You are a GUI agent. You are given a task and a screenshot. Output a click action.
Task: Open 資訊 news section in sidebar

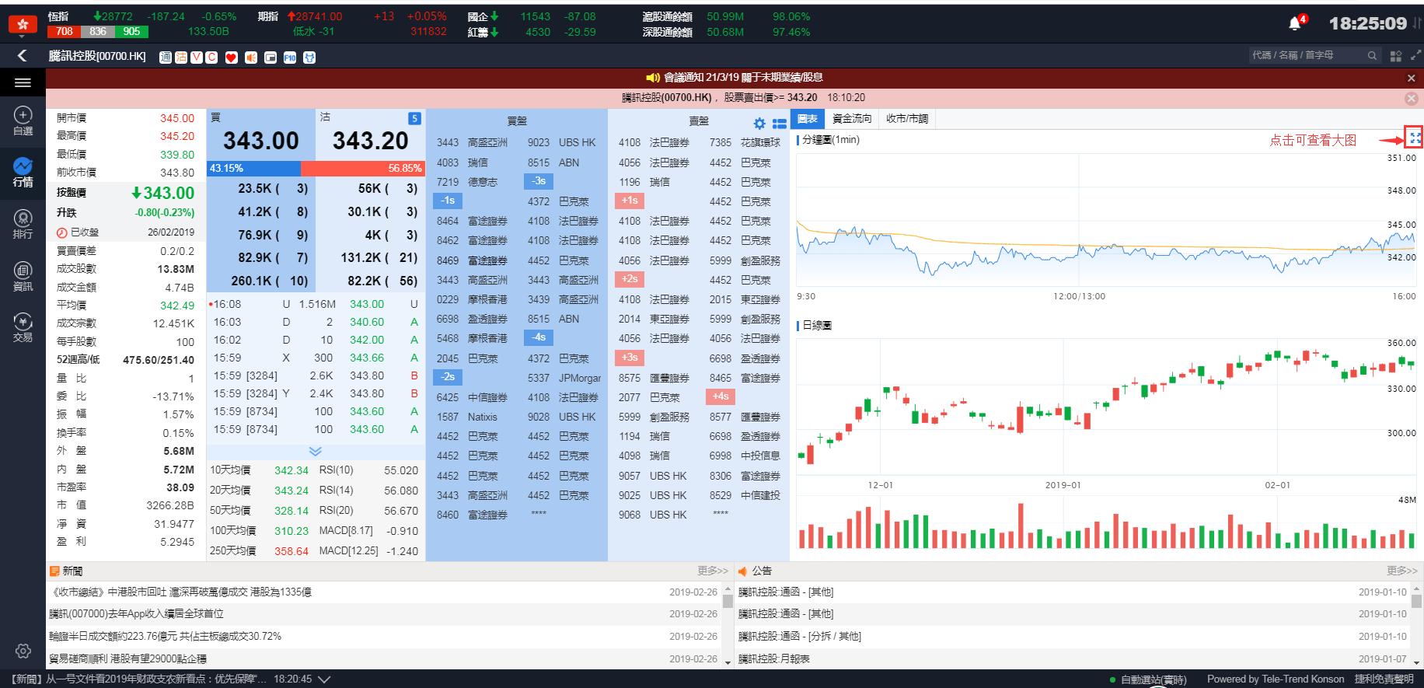tap(23, 276)
